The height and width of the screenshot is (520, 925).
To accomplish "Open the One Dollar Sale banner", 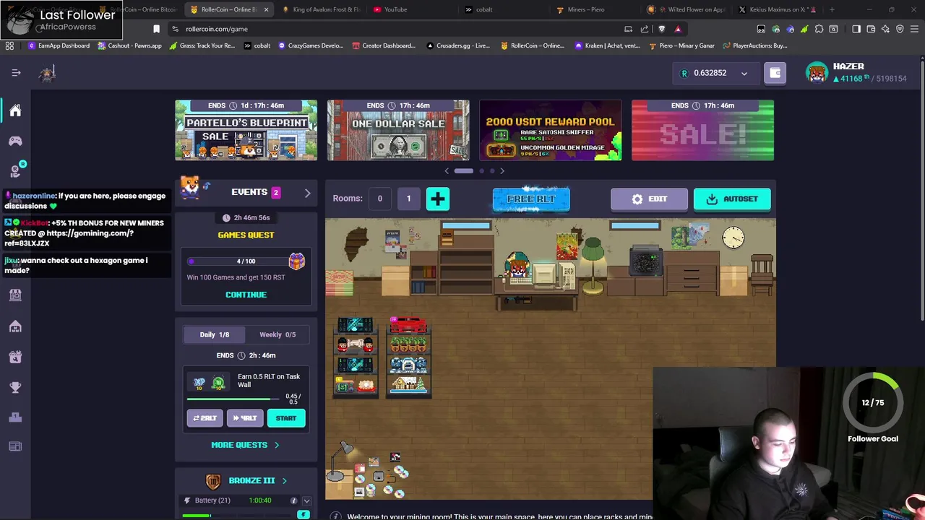I will (x=398, y=130).
